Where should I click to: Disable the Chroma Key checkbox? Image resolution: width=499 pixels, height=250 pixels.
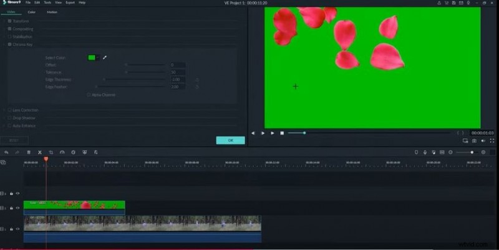(x=9, y=44)
